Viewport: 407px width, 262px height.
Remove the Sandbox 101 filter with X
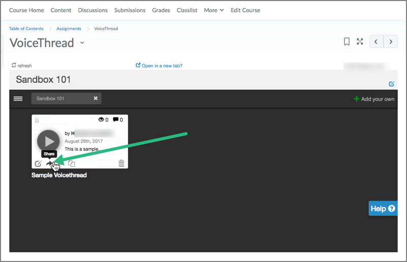tap(96, 98)
